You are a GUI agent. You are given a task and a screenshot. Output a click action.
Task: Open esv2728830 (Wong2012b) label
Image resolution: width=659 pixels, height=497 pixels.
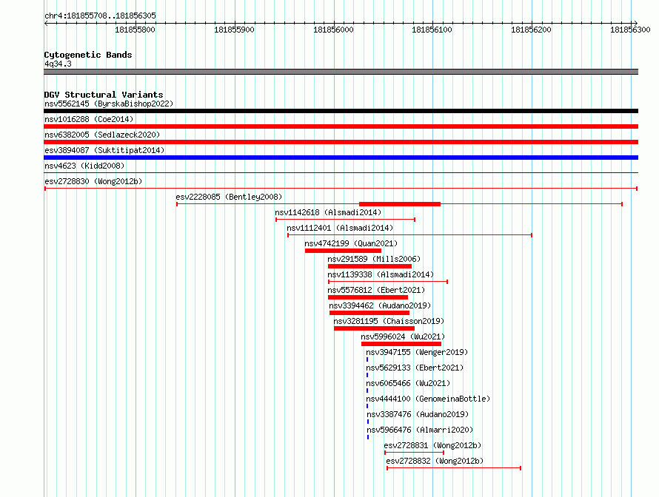93,181
